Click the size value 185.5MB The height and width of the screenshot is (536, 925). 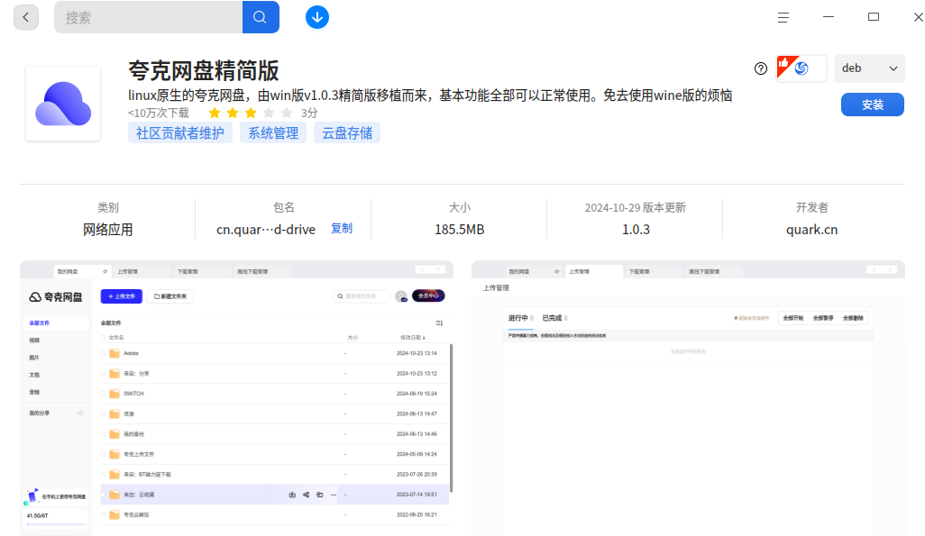pyautogui.click(x=460, y=230)
